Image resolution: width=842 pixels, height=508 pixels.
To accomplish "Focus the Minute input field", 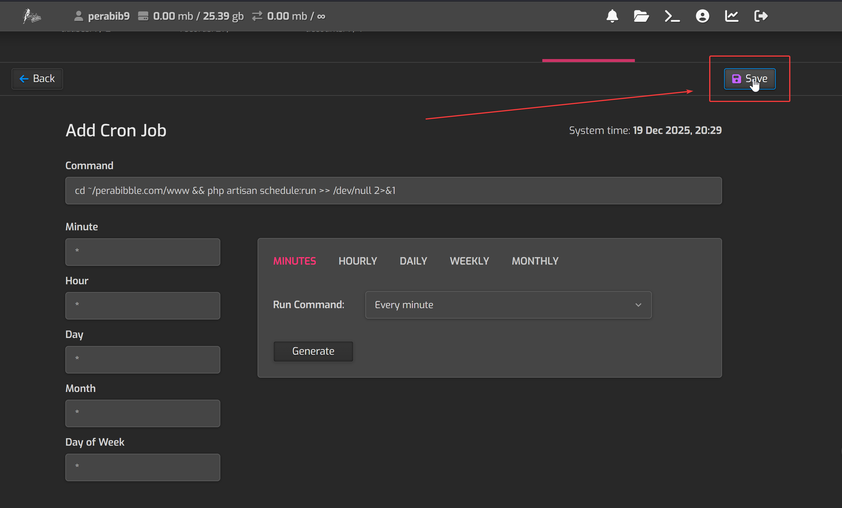I will coord(142,252).
